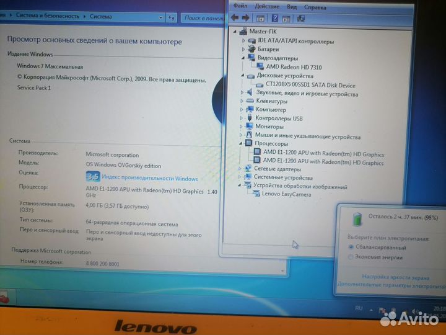Click the OS Windows OVGorskiy edition text
Screen dimensions: 446x335
pos(123,165)
